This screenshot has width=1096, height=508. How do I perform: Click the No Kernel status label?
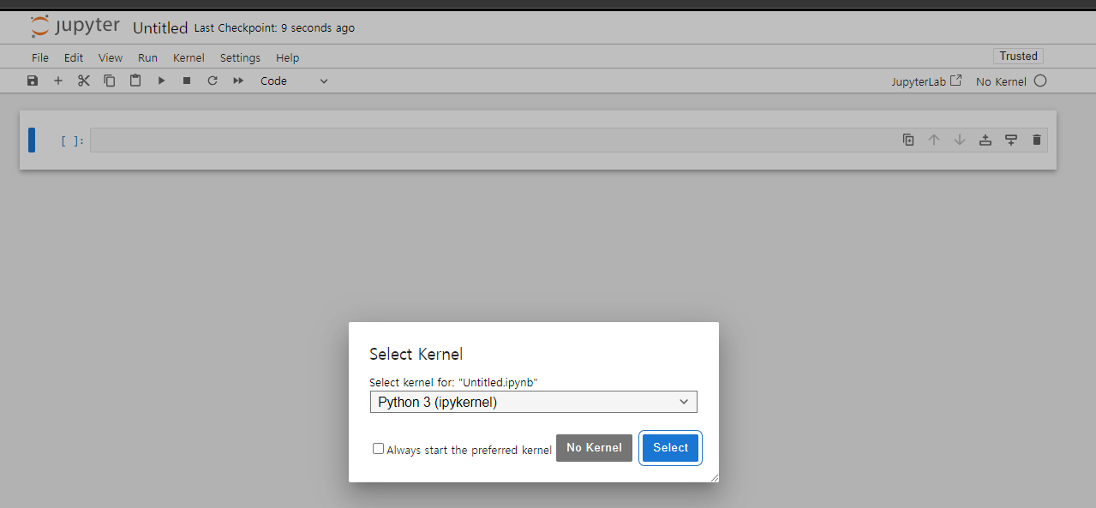(x=1001, y=81)
